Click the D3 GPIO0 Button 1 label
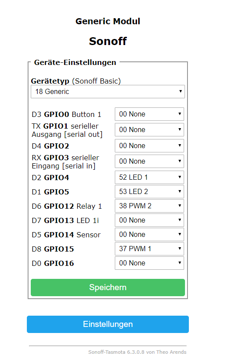 click(x=67, y=114)
